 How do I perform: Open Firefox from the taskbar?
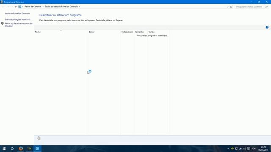(x=21, y=149)
